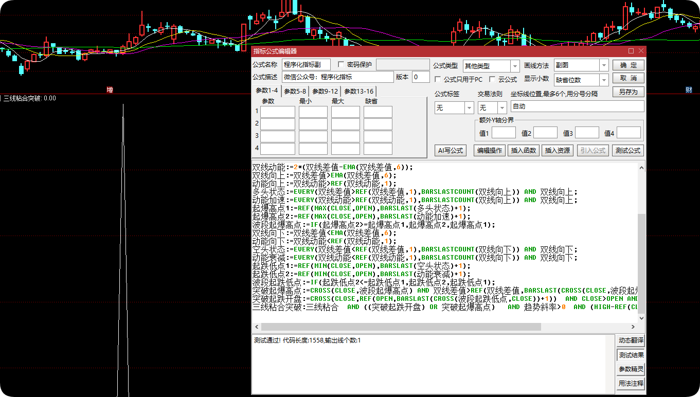Open the 动态翻译 side tab
The image size is (700, 397).
(x=631, y=340)
